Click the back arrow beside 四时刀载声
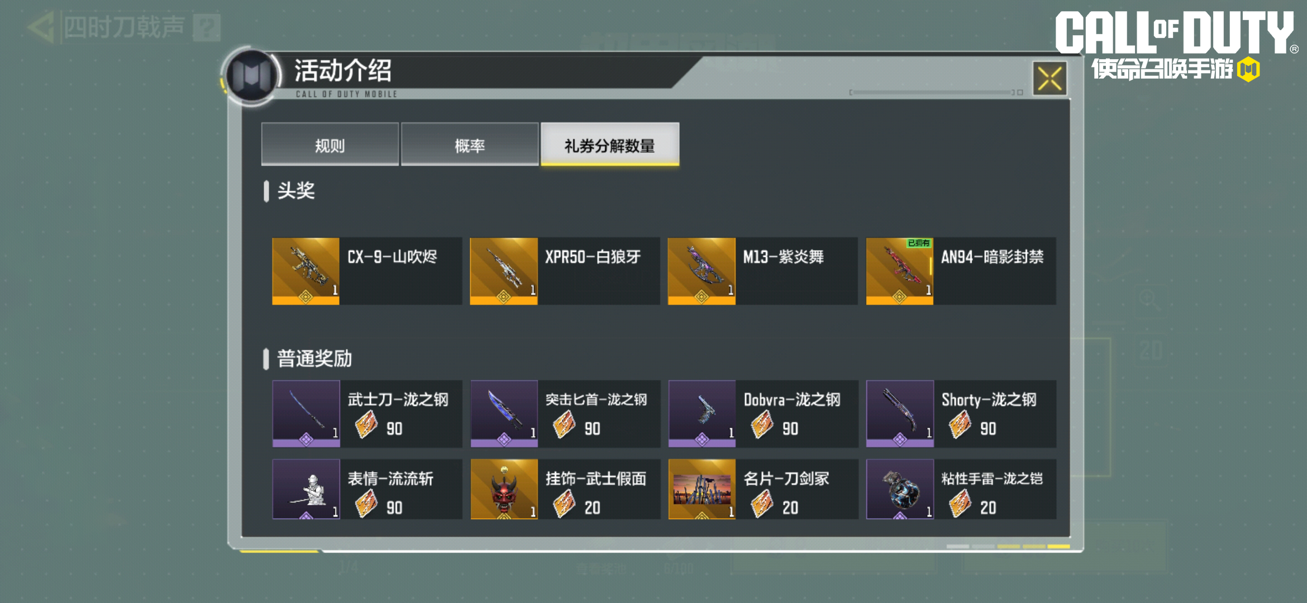Screen dimensions: 1307x603 [x=40, y=27]
